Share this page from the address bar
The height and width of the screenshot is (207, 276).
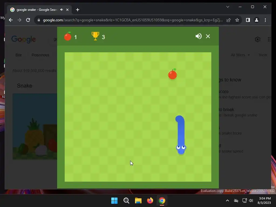[x=229, y=20]
